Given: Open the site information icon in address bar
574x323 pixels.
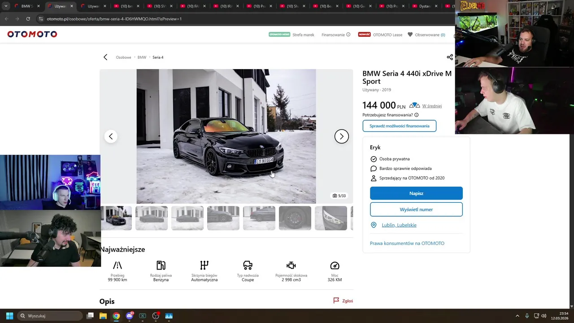Looking at the screenshot, I should point(41,19).
